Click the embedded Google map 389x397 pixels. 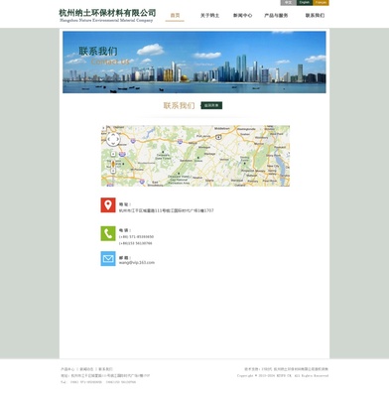pyautogui.click(x=195, y=156)
